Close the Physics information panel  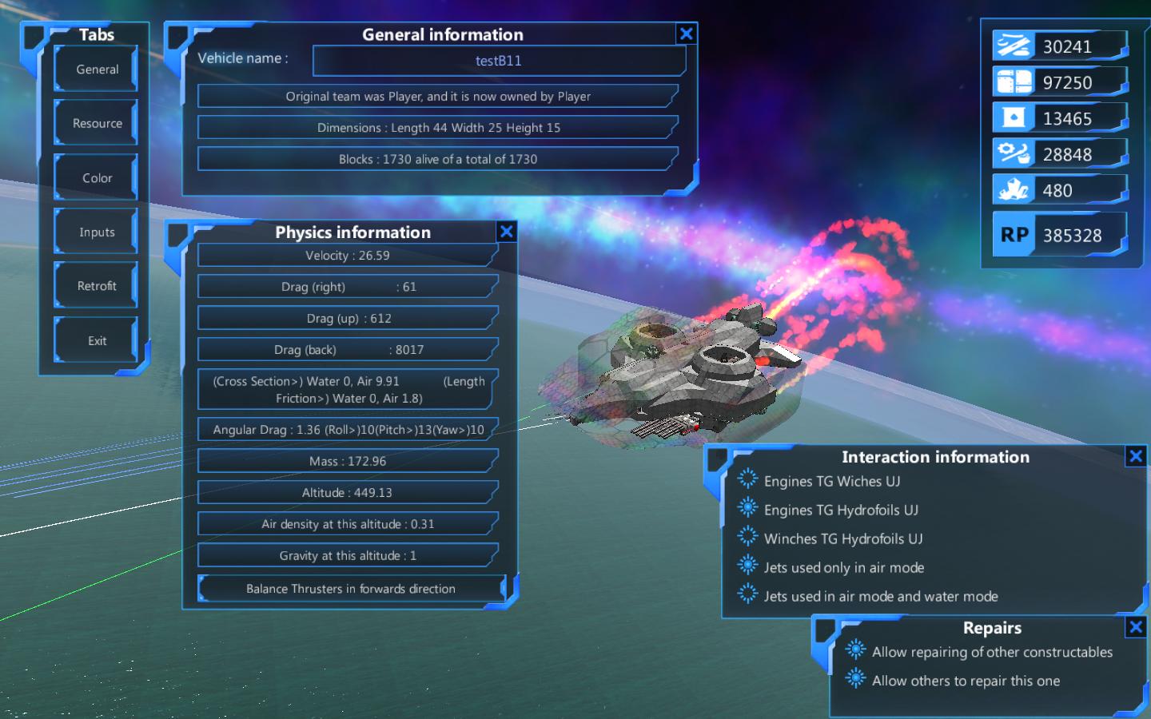click(507, 232)
